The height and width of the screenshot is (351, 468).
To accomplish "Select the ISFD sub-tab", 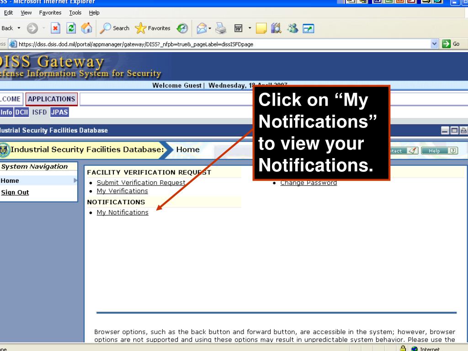I will (39, 112).
